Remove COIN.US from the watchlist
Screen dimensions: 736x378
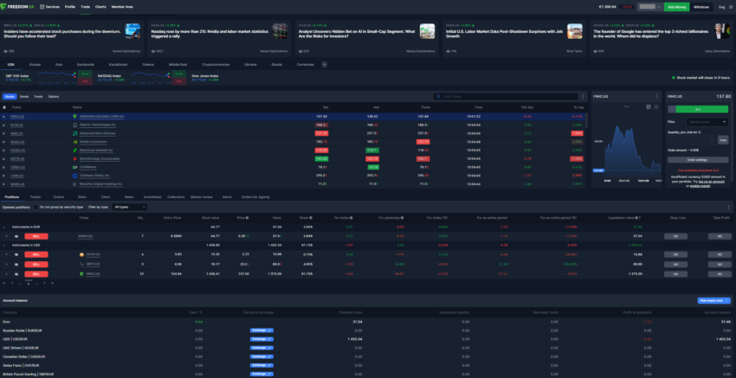pyautogui.click(x=3, y=176)
